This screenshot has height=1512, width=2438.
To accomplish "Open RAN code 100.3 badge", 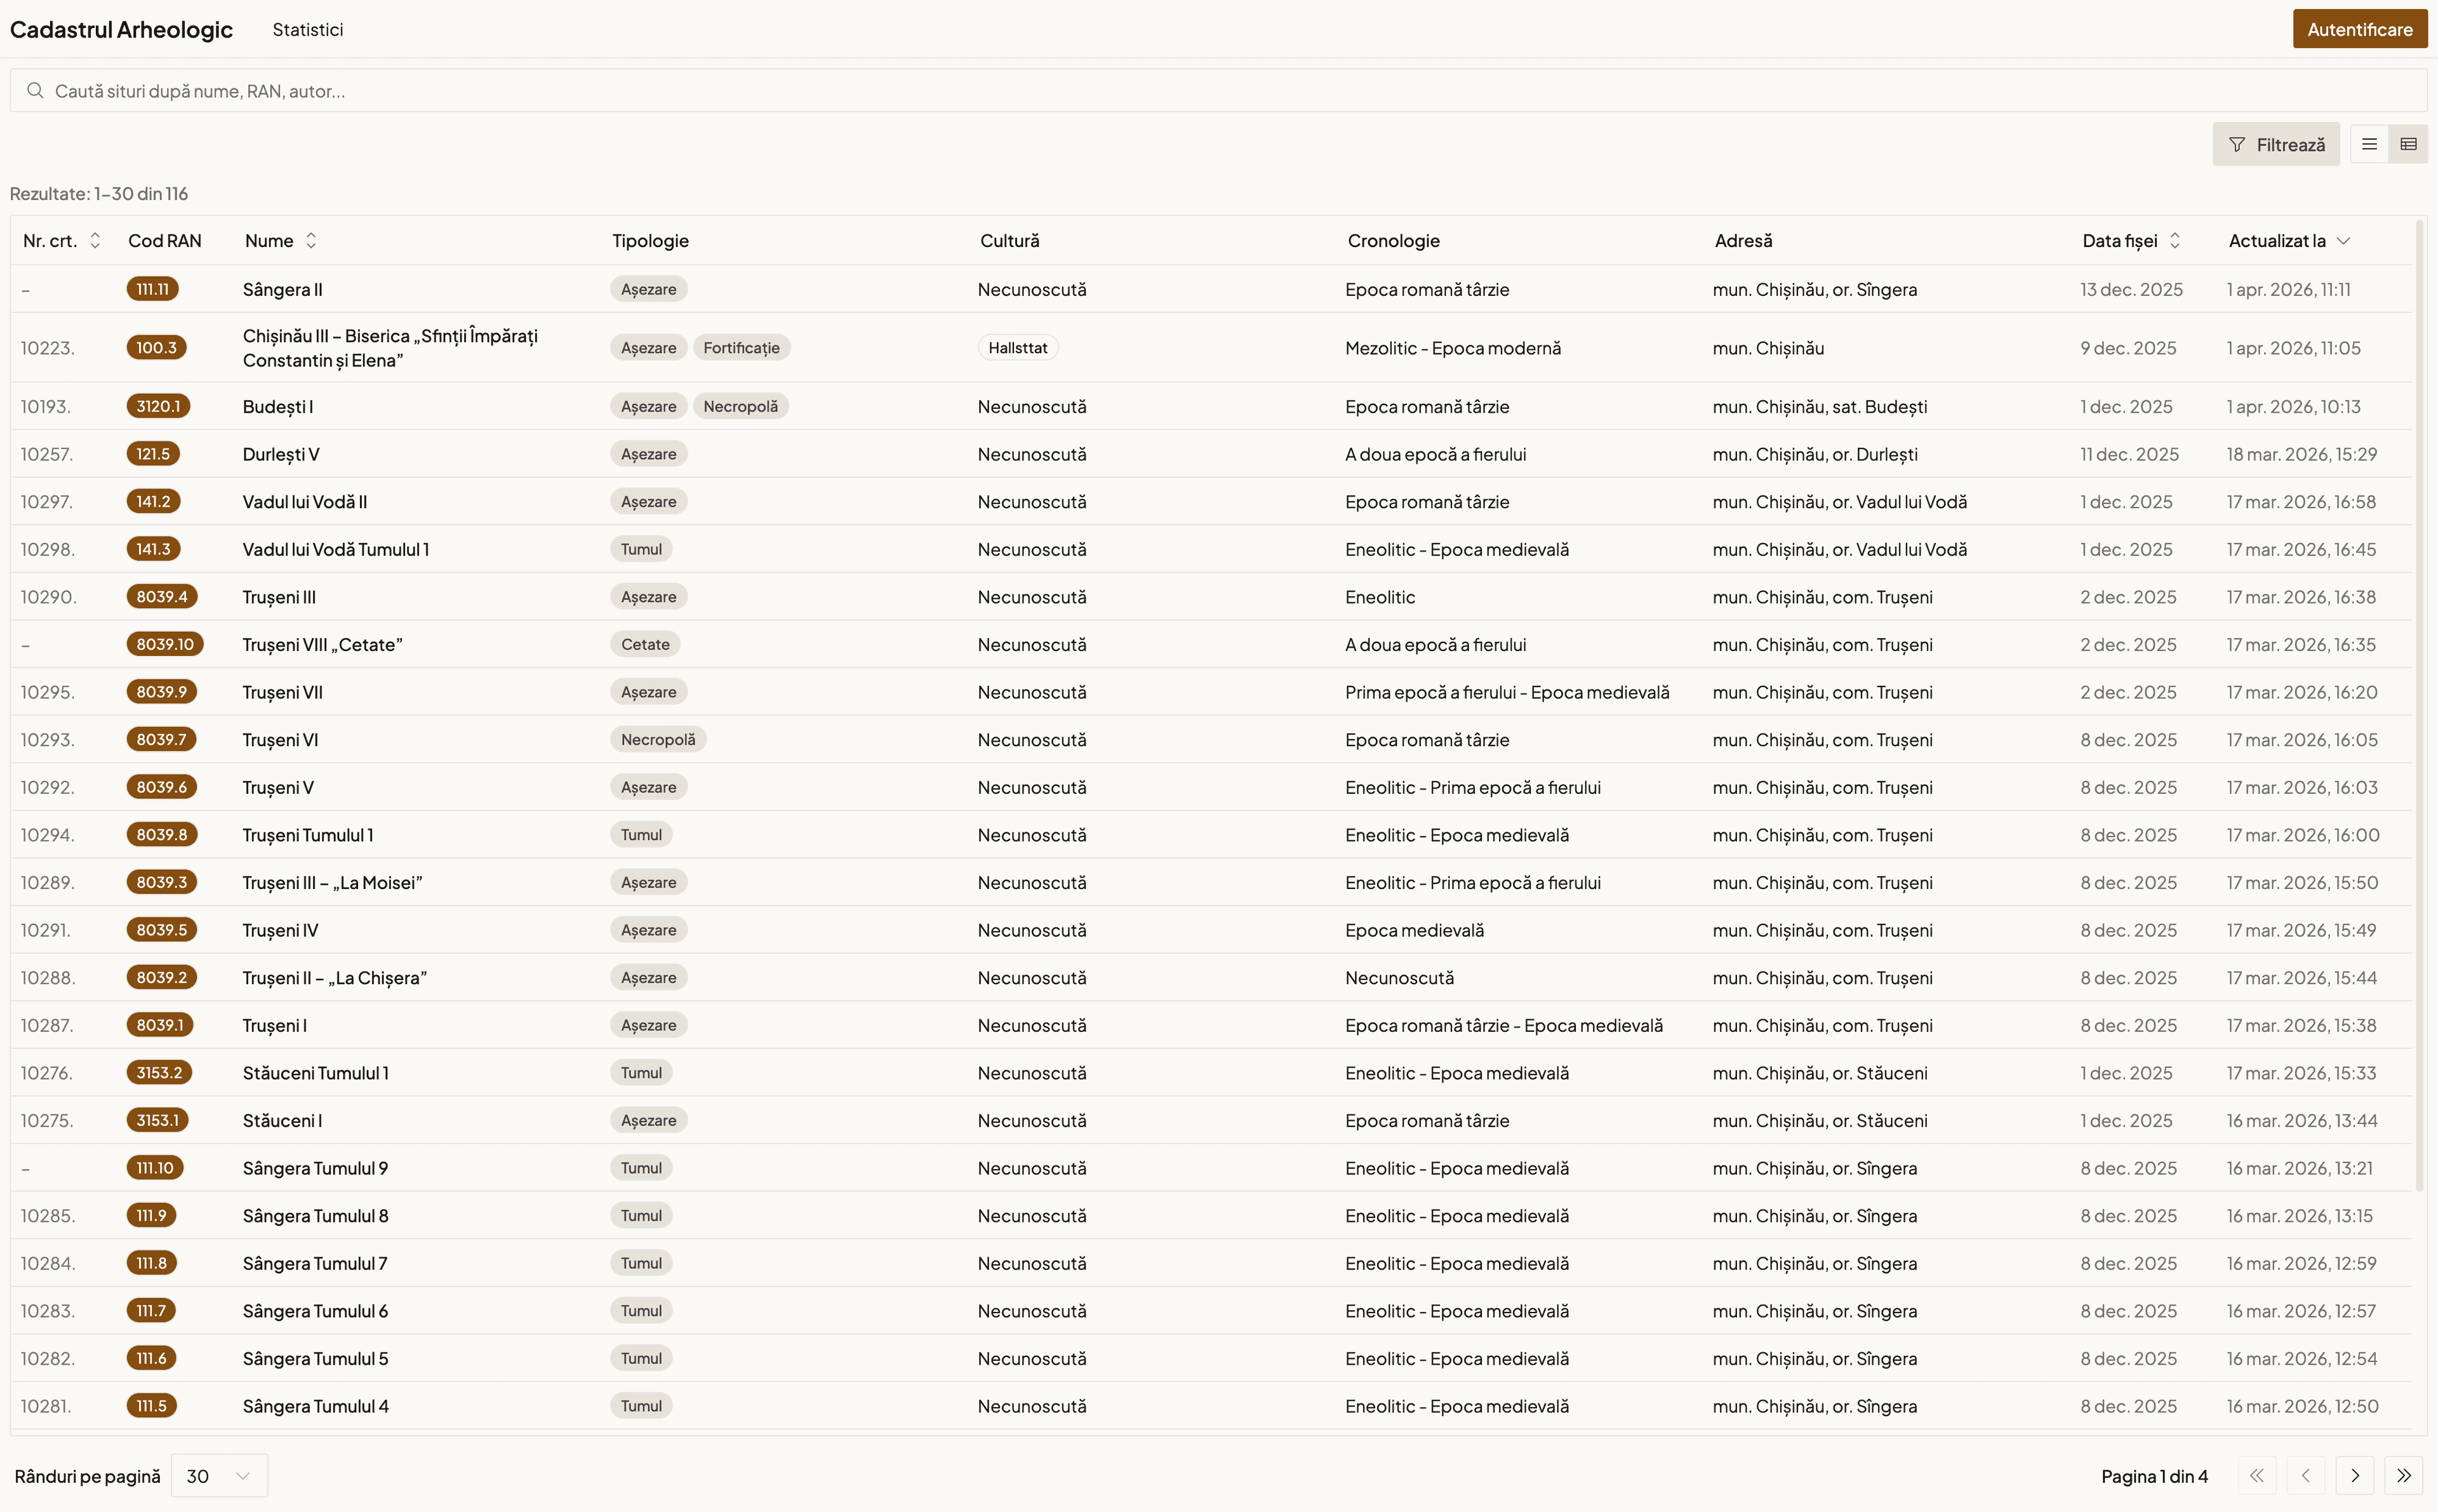I will click(x=156, y=348).
